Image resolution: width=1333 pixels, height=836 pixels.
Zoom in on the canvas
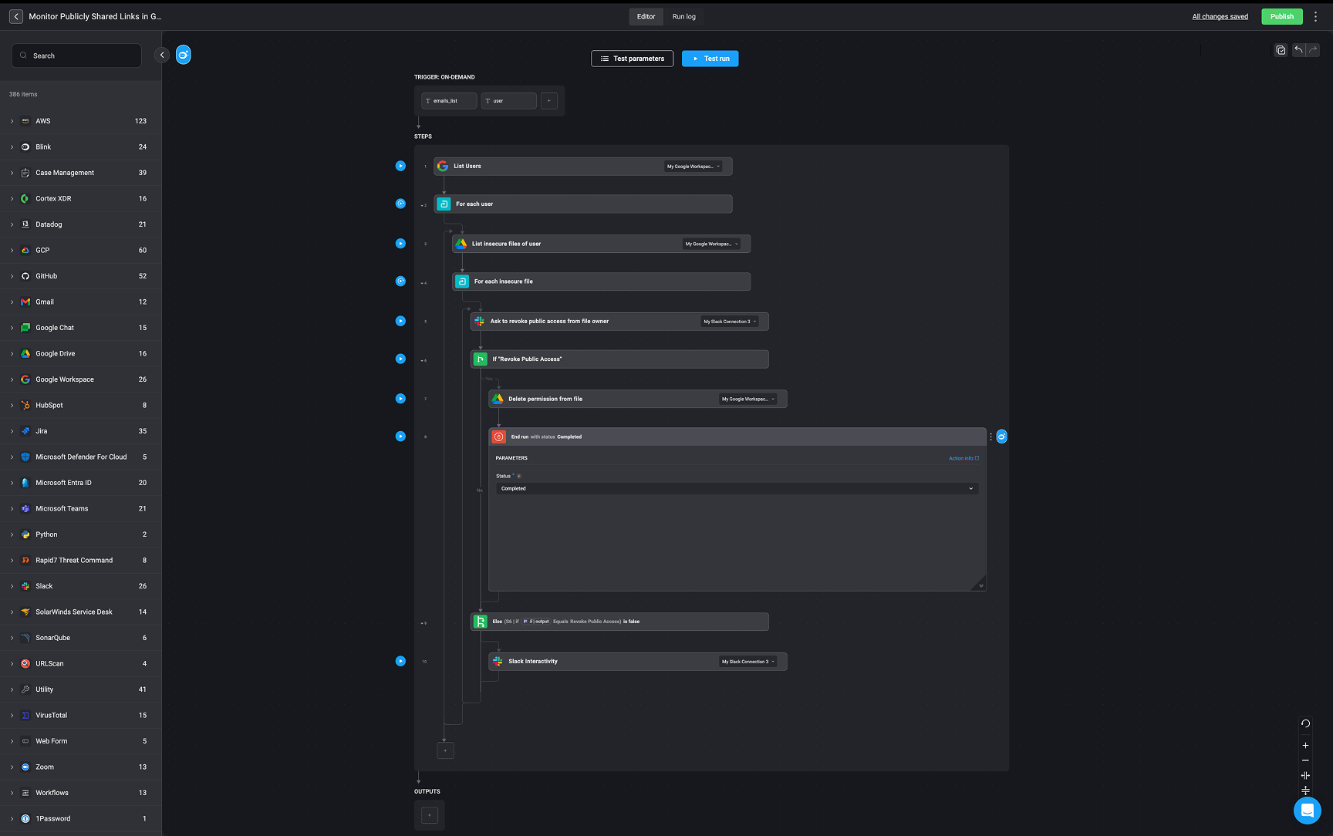point(1305,746)
